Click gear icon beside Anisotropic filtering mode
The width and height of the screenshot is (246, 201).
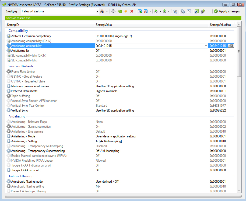tap(9, 182)
